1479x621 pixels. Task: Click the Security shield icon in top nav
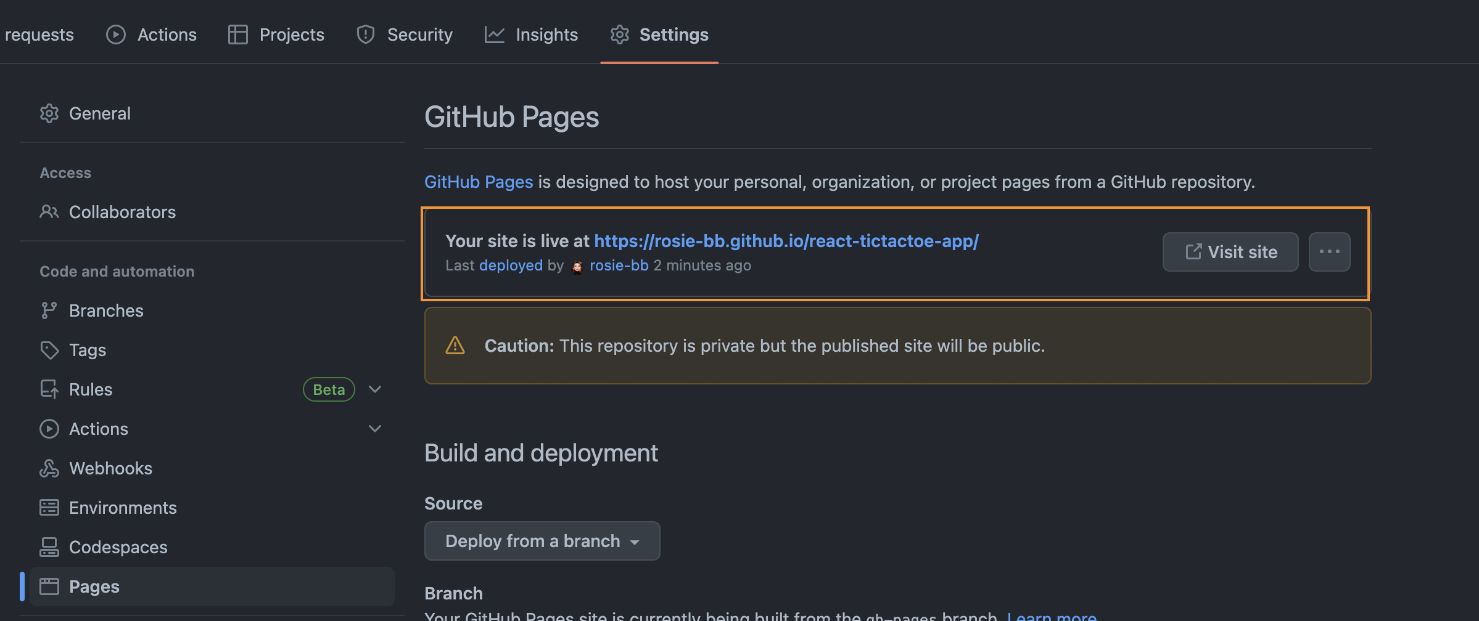pyautogui.click(x=366, y=34)
